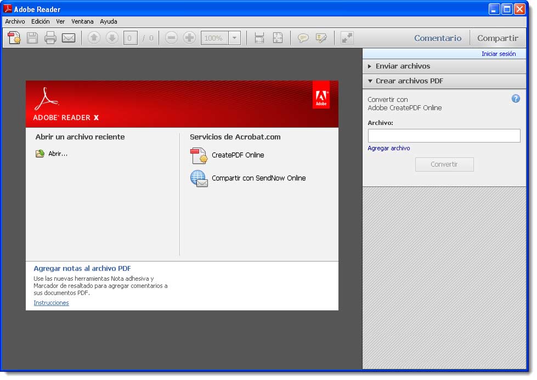Click the Instrucciones link

(x=51, y=303)
